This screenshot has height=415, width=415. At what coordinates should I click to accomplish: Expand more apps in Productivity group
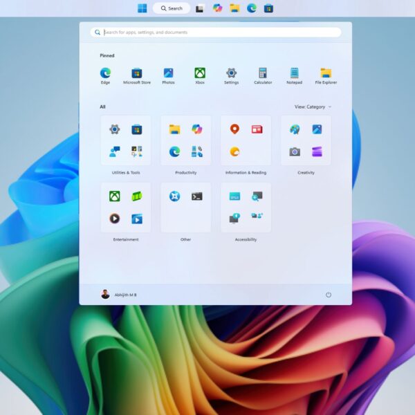pos(197,151)
